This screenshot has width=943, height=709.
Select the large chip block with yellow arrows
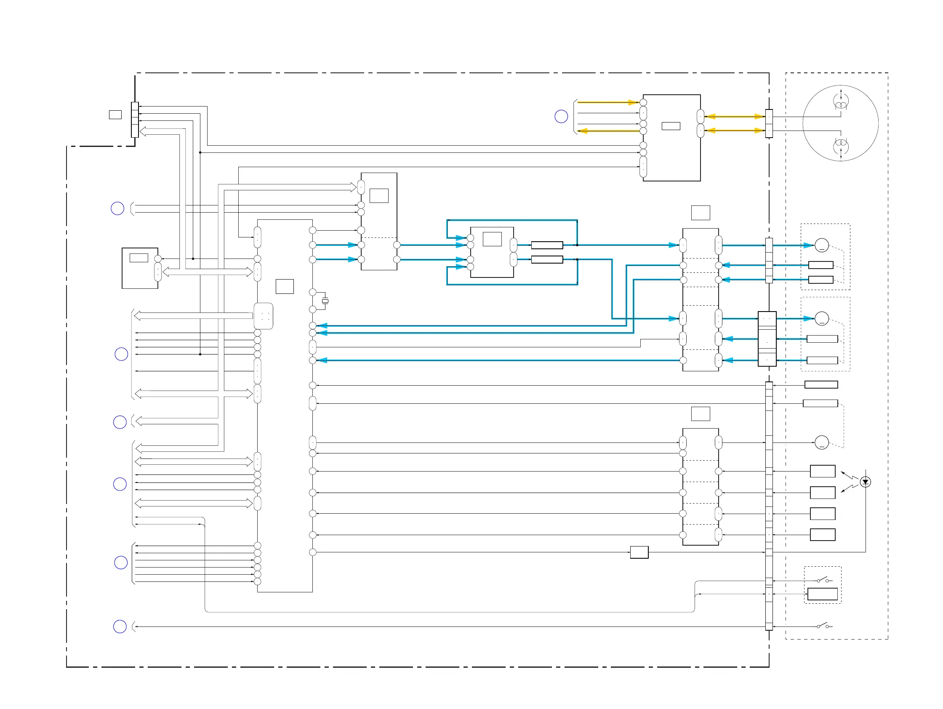tap(671, 138)
